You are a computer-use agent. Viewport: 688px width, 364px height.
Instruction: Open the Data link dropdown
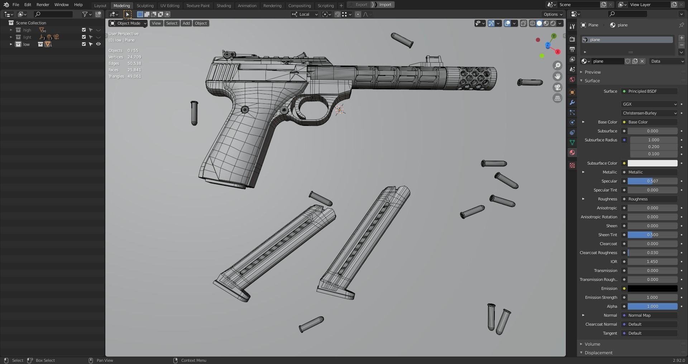pos(667,61)
